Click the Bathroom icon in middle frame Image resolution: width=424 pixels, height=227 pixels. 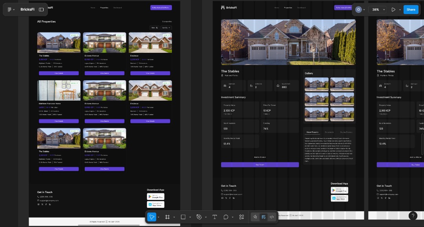click(x=251, y=86)
